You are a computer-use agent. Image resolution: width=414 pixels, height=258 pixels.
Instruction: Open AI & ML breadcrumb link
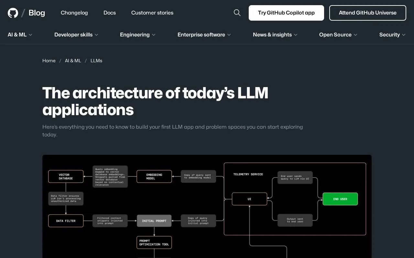coord(73,61)
